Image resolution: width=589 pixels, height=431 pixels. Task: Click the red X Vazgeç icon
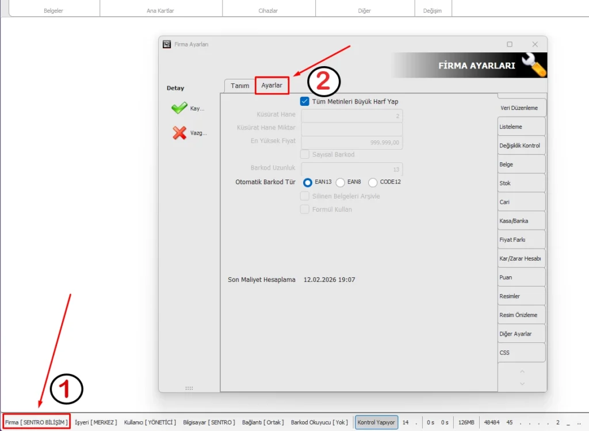[x=179, y=133]
